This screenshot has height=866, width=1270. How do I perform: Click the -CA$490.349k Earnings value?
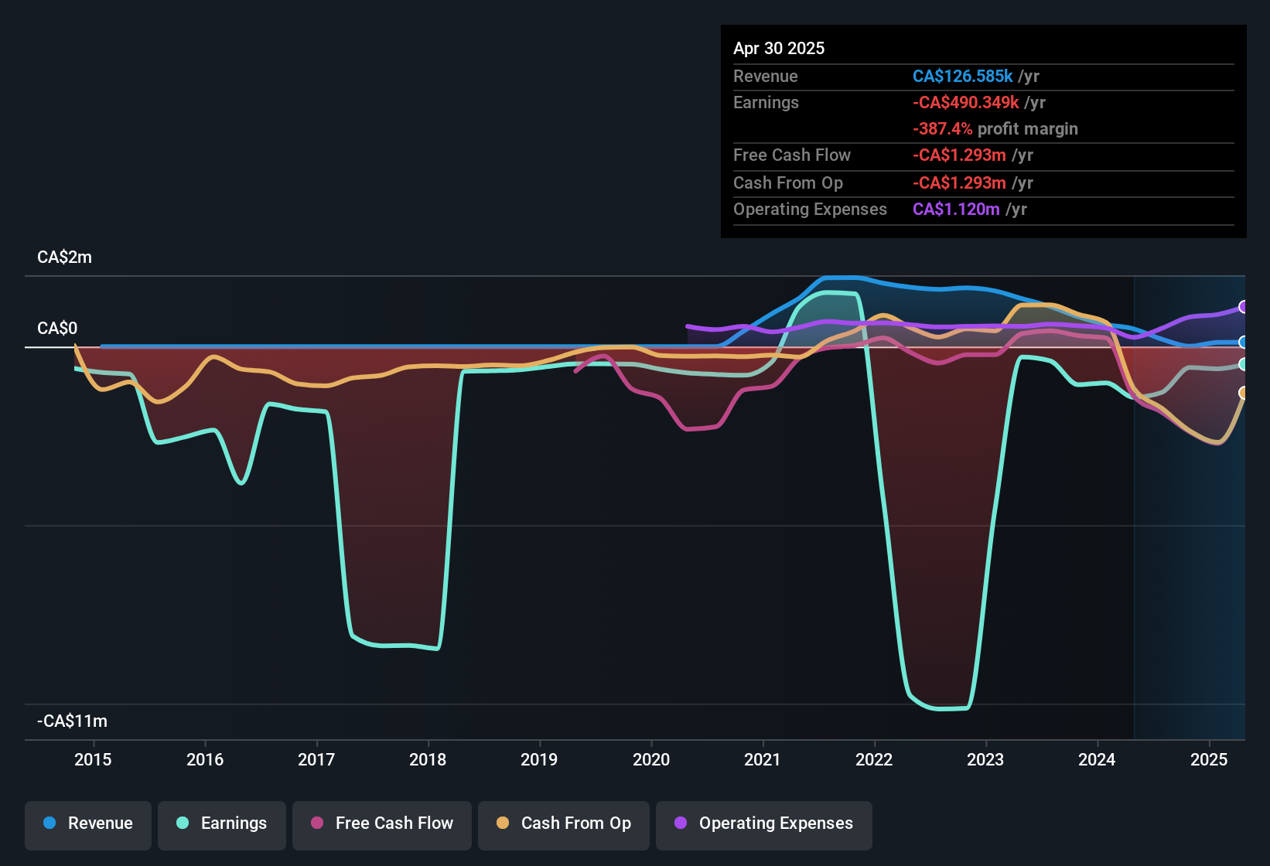click(965, 102)
